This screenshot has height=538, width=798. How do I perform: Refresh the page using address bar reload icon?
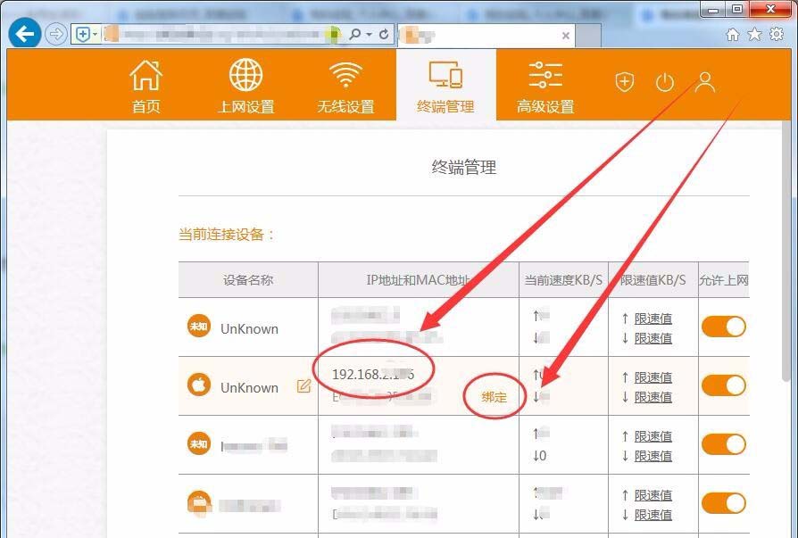click(x=385, y=34)
